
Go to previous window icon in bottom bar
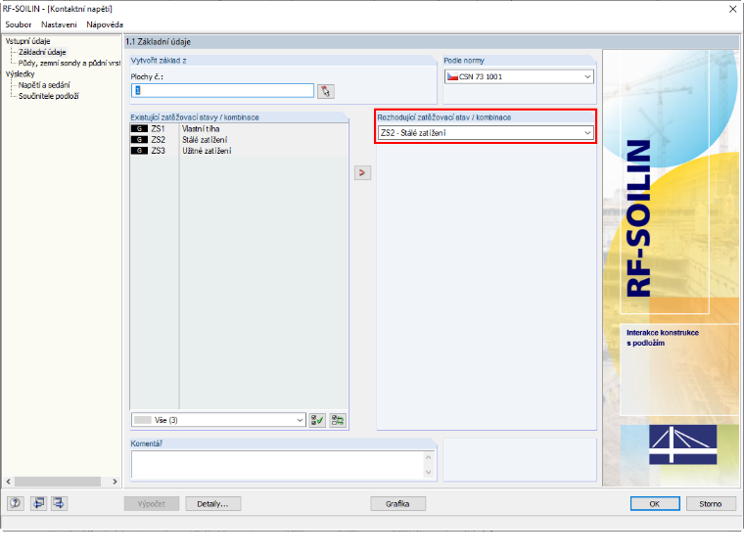[38, 503]
